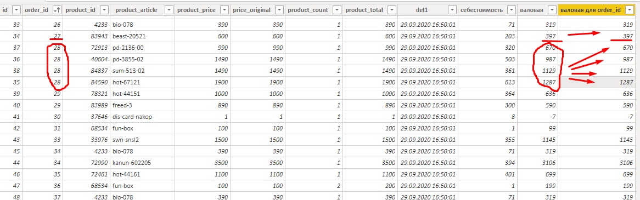Image resolution: width=640 pixels, height=200 pixels.
Task: Select себестоимость cell 203 in beast-20521 row
Action: (487, 36)
